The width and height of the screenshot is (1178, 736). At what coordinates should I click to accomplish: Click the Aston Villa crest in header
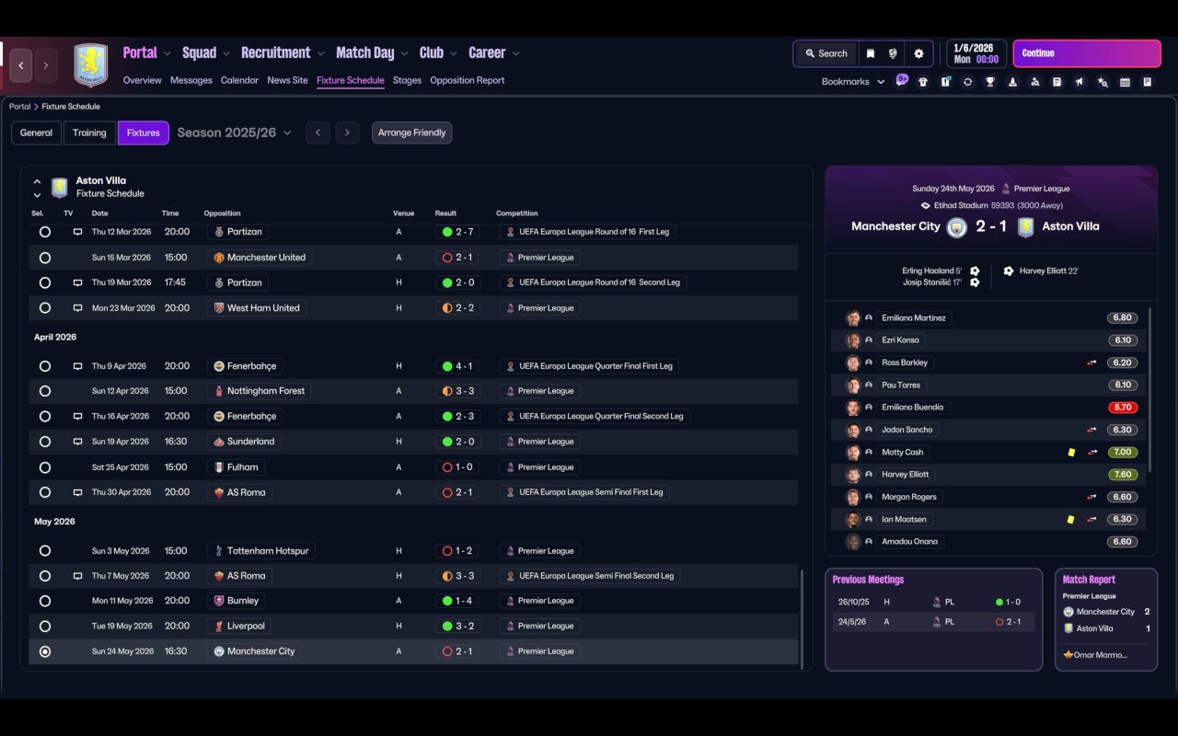click(x=90, y=65)
